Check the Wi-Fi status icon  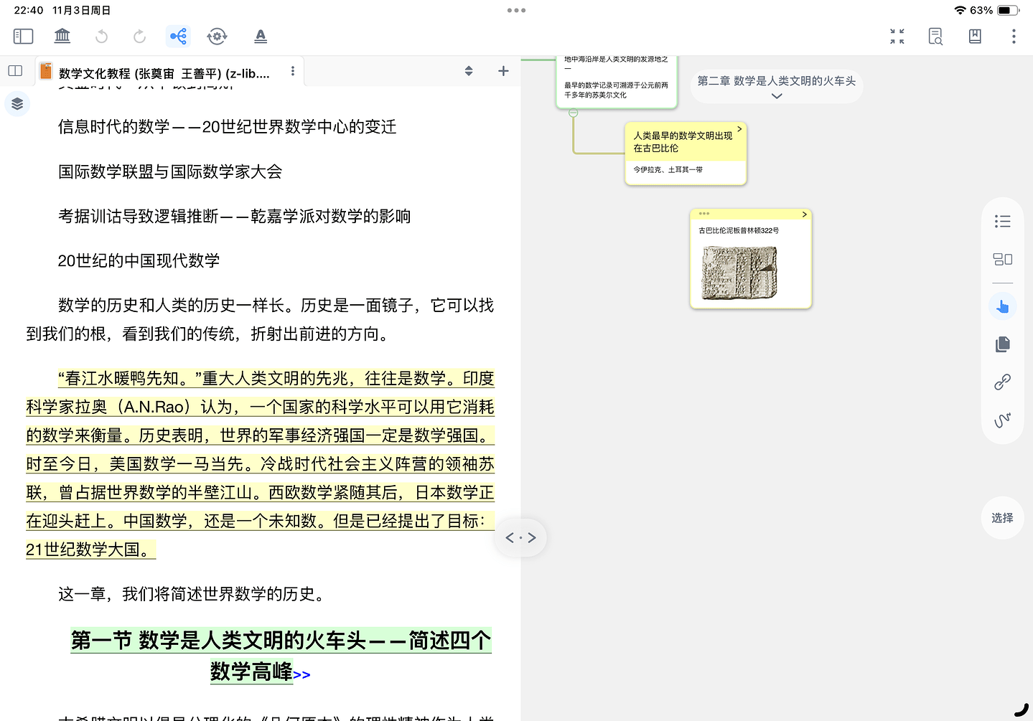pos(960,10)
